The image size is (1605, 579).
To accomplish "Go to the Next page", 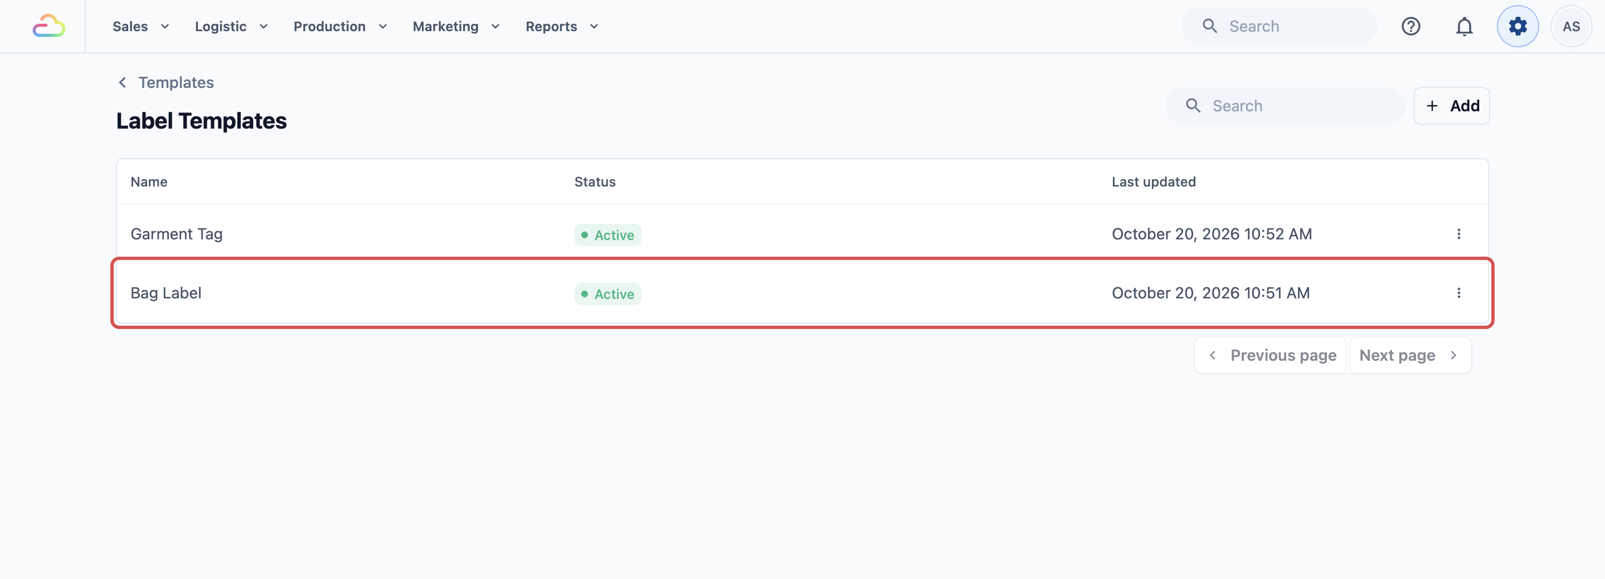I will click(1410, 355).
